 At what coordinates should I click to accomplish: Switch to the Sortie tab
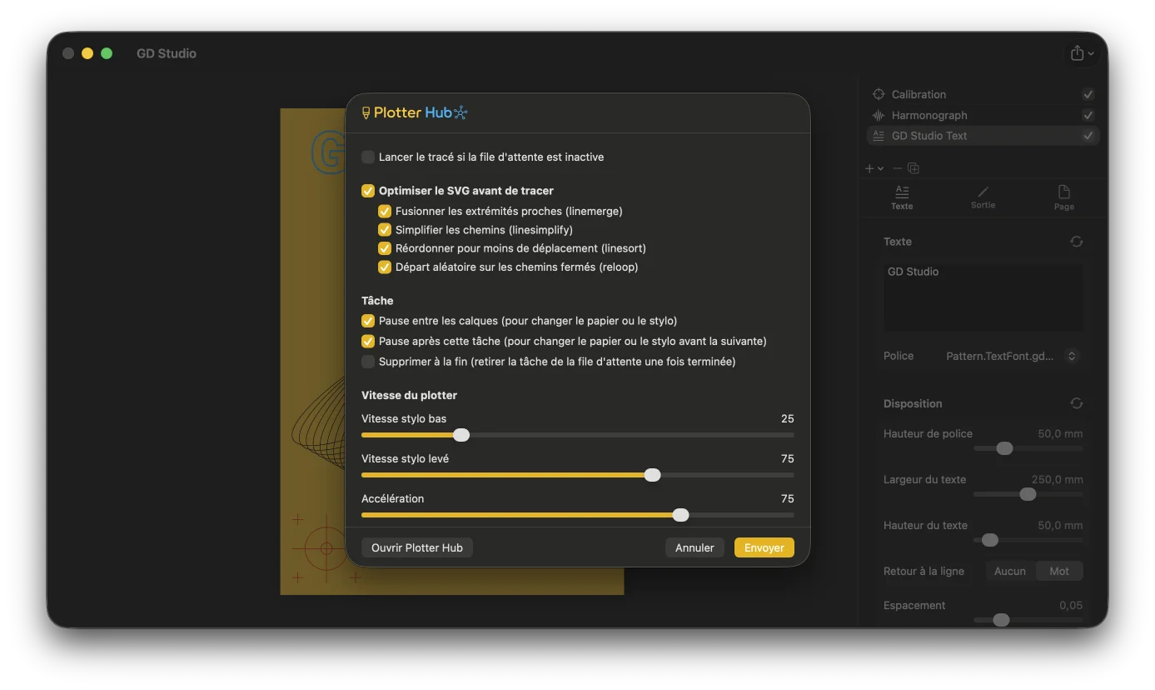click(x=983, y=197)
